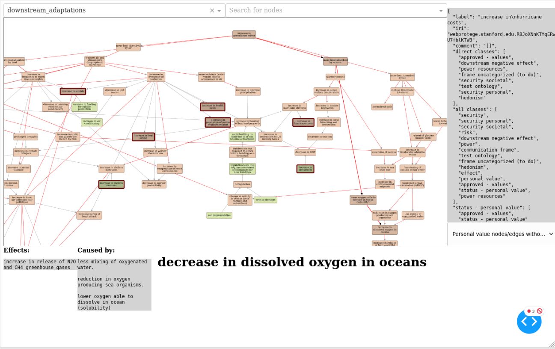Click 'reduction in oxygen producing sea organisms' cause

110,282
